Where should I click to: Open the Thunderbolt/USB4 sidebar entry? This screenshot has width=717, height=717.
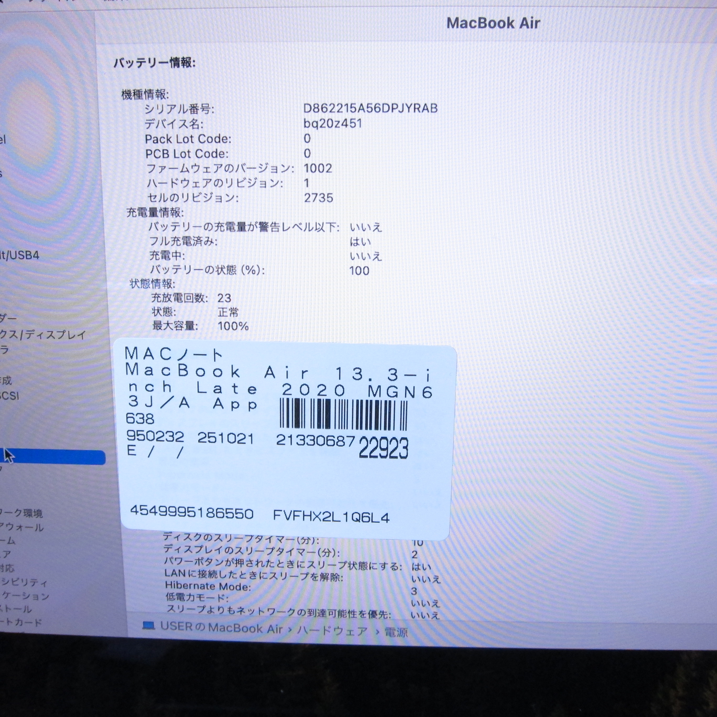[x=19, y=255]
